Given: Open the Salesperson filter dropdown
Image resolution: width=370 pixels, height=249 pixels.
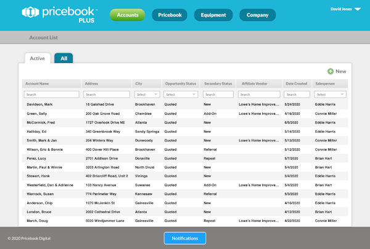Looking at the screenshot, I should coord(330,95).
